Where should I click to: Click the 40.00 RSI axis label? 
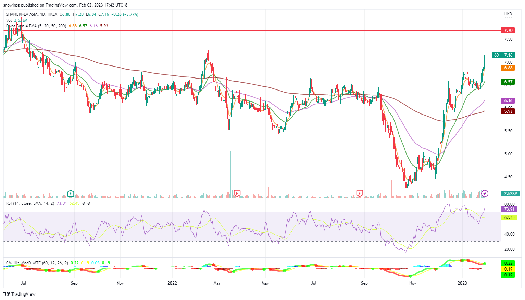pos(509,234)
